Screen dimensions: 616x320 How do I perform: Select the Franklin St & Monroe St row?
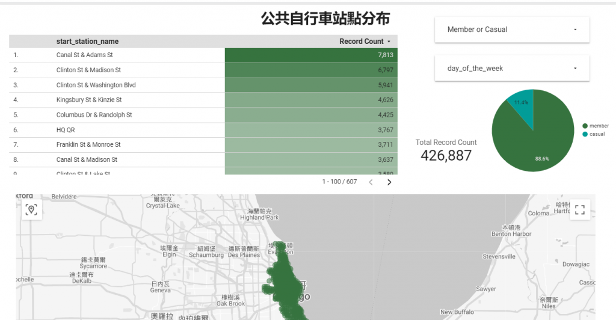click(203, 144)
